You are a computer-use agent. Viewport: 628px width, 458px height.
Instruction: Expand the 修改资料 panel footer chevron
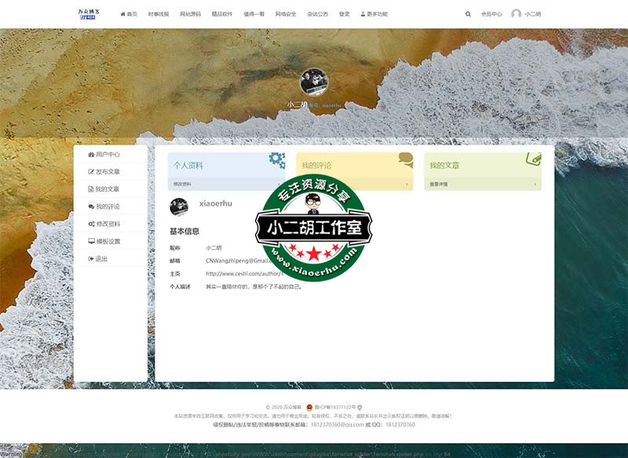point(278,185)
